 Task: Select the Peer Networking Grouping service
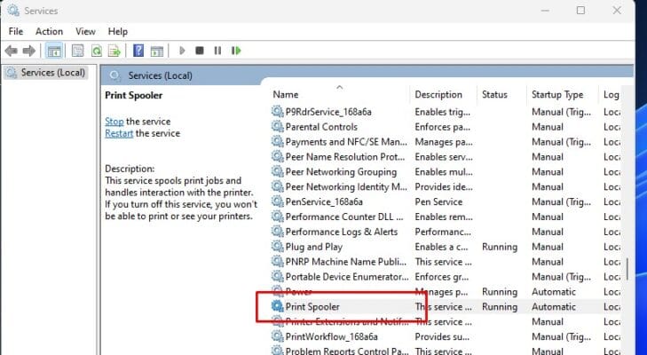pyautogui.click(x=446, y=171)
